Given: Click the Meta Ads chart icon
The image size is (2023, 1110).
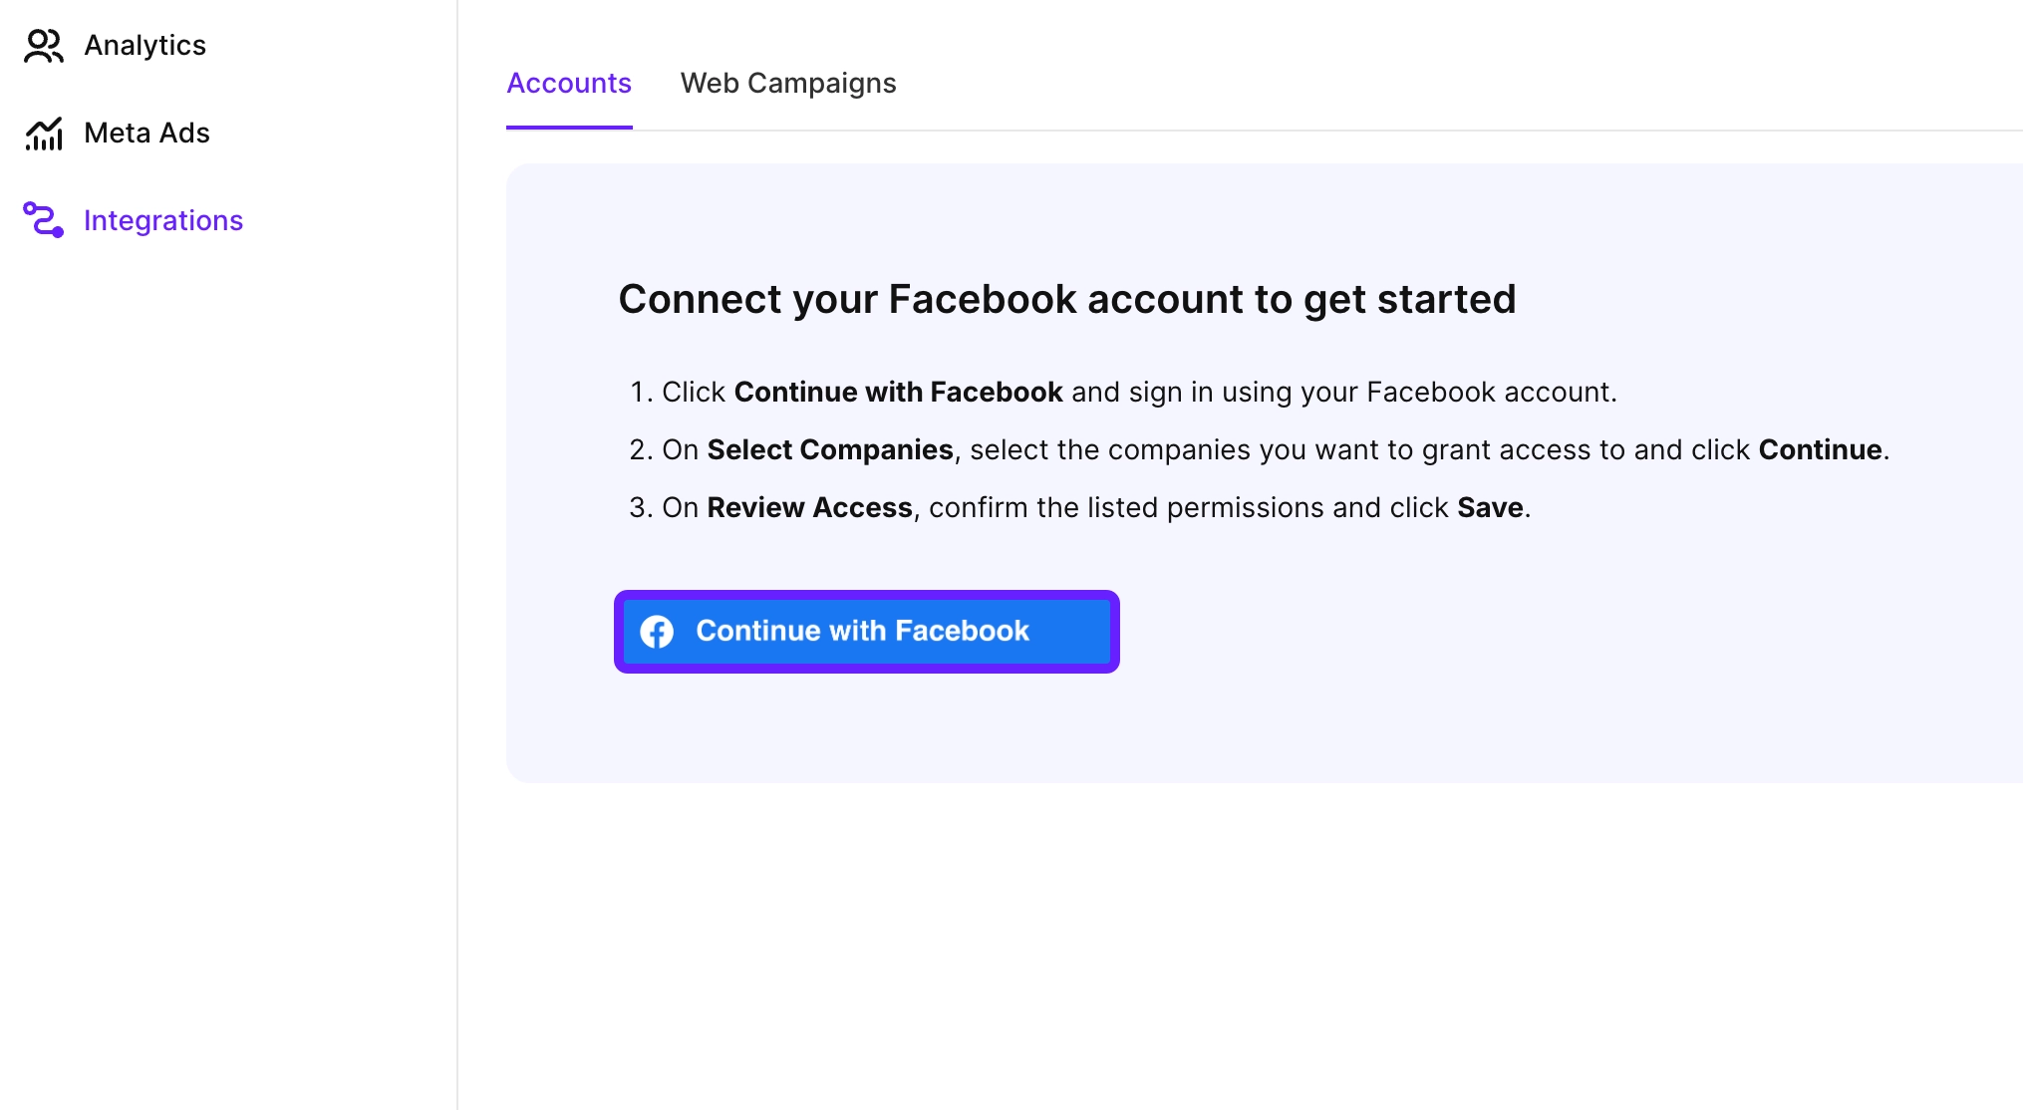Looking at the screenshot, I should [43, 134].
